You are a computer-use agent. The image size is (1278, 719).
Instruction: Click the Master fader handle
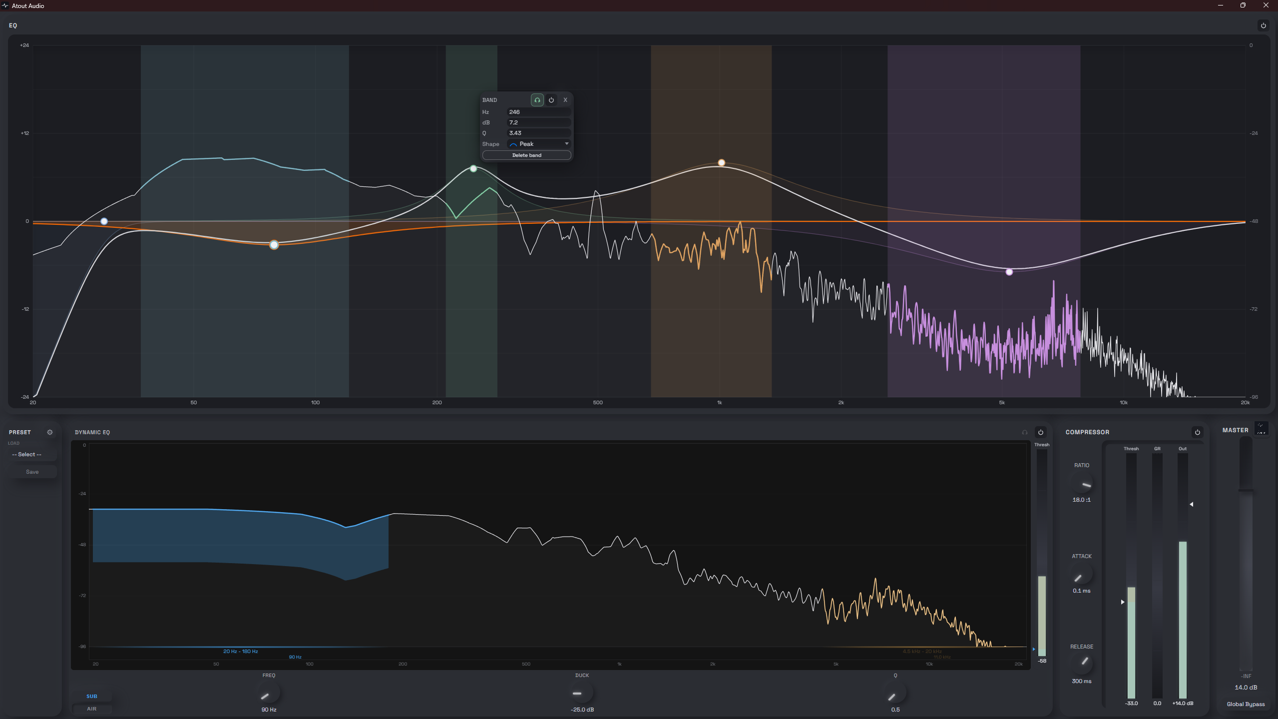1246,490
